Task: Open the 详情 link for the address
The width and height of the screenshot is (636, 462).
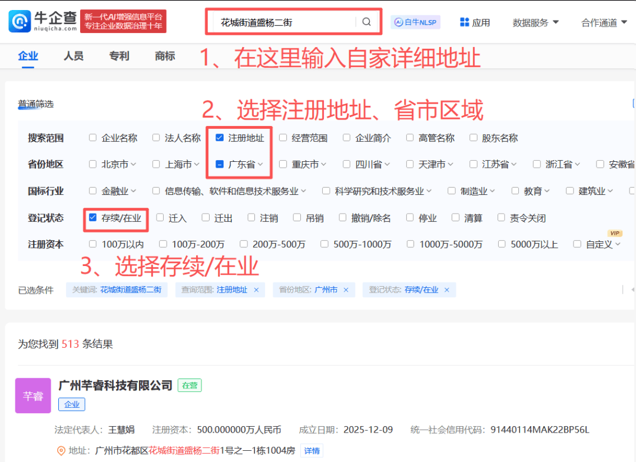Action: click(x=312, y=451)
